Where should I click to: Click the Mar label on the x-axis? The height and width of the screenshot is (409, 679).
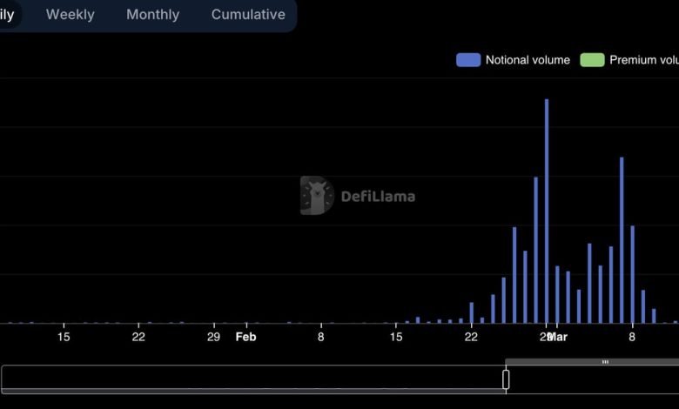point(557,337)
